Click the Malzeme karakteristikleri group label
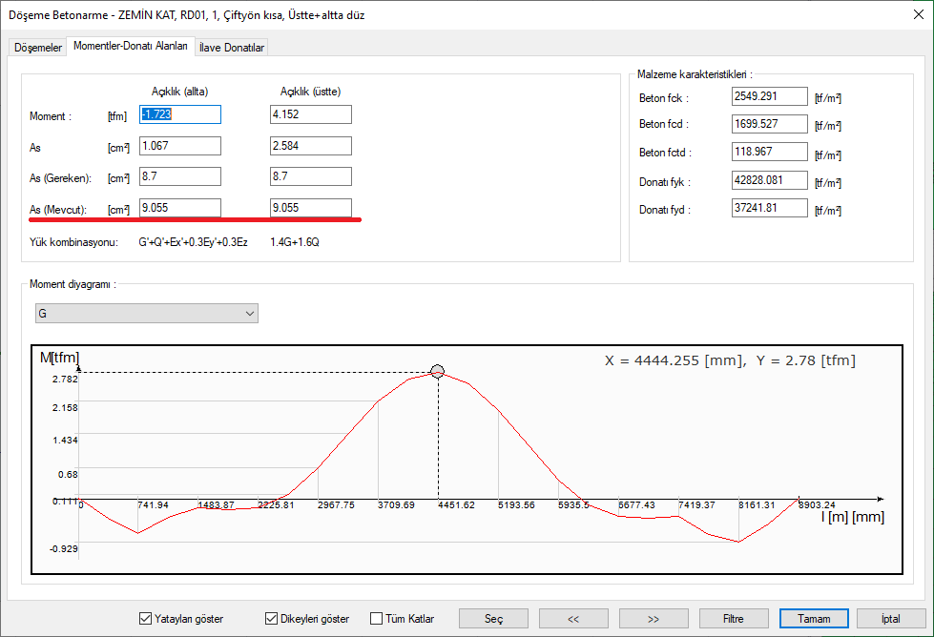934x637 pixels. click(695, 74)
